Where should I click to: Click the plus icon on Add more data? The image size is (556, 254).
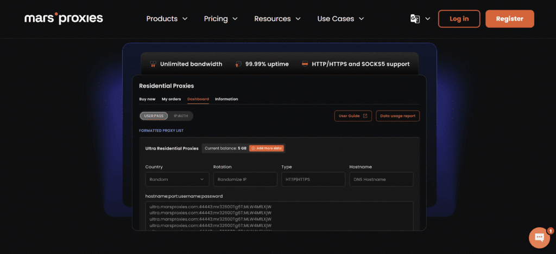coord(253,148)
